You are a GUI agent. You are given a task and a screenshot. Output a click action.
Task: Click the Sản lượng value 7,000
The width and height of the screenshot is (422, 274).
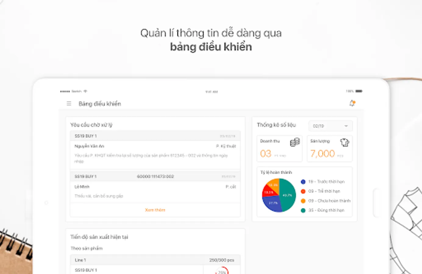pyautogui.click(x=323, y=153)
